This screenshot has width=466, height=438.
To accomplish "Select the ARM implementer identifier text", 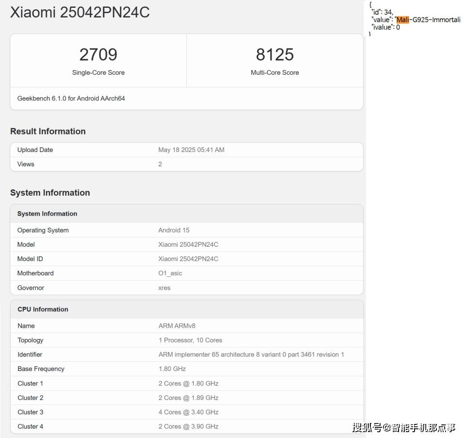I will tap(251, 354).
